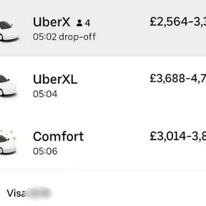The height and width of the screenshot is (206, 206).
Task: Click blank area between UberXL title and price
Action: 113,81
